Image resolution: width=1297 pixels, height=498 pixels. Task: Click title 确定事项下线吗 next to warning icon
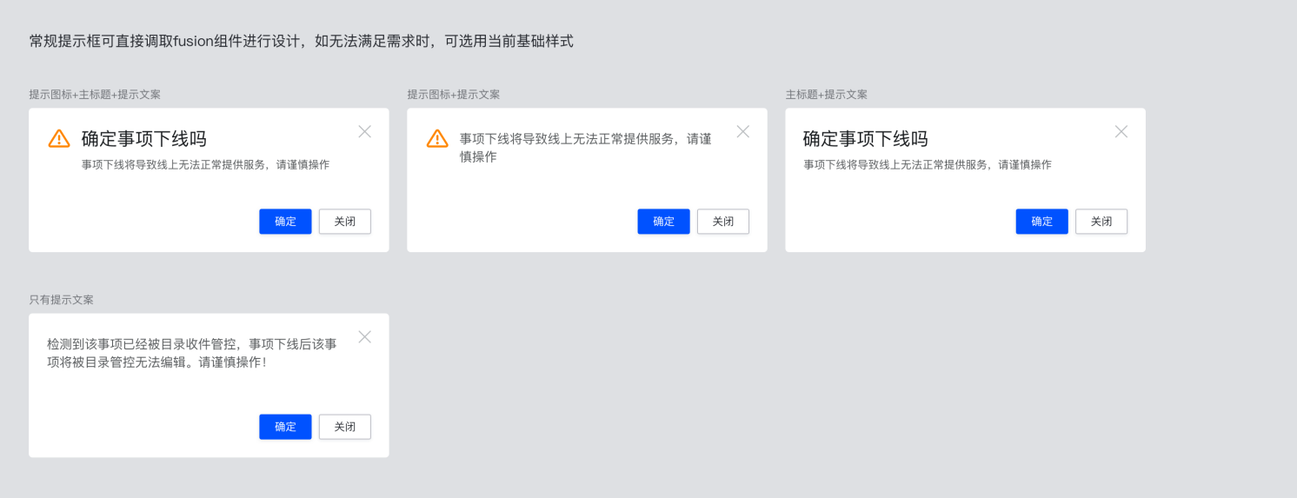[144, 139]
